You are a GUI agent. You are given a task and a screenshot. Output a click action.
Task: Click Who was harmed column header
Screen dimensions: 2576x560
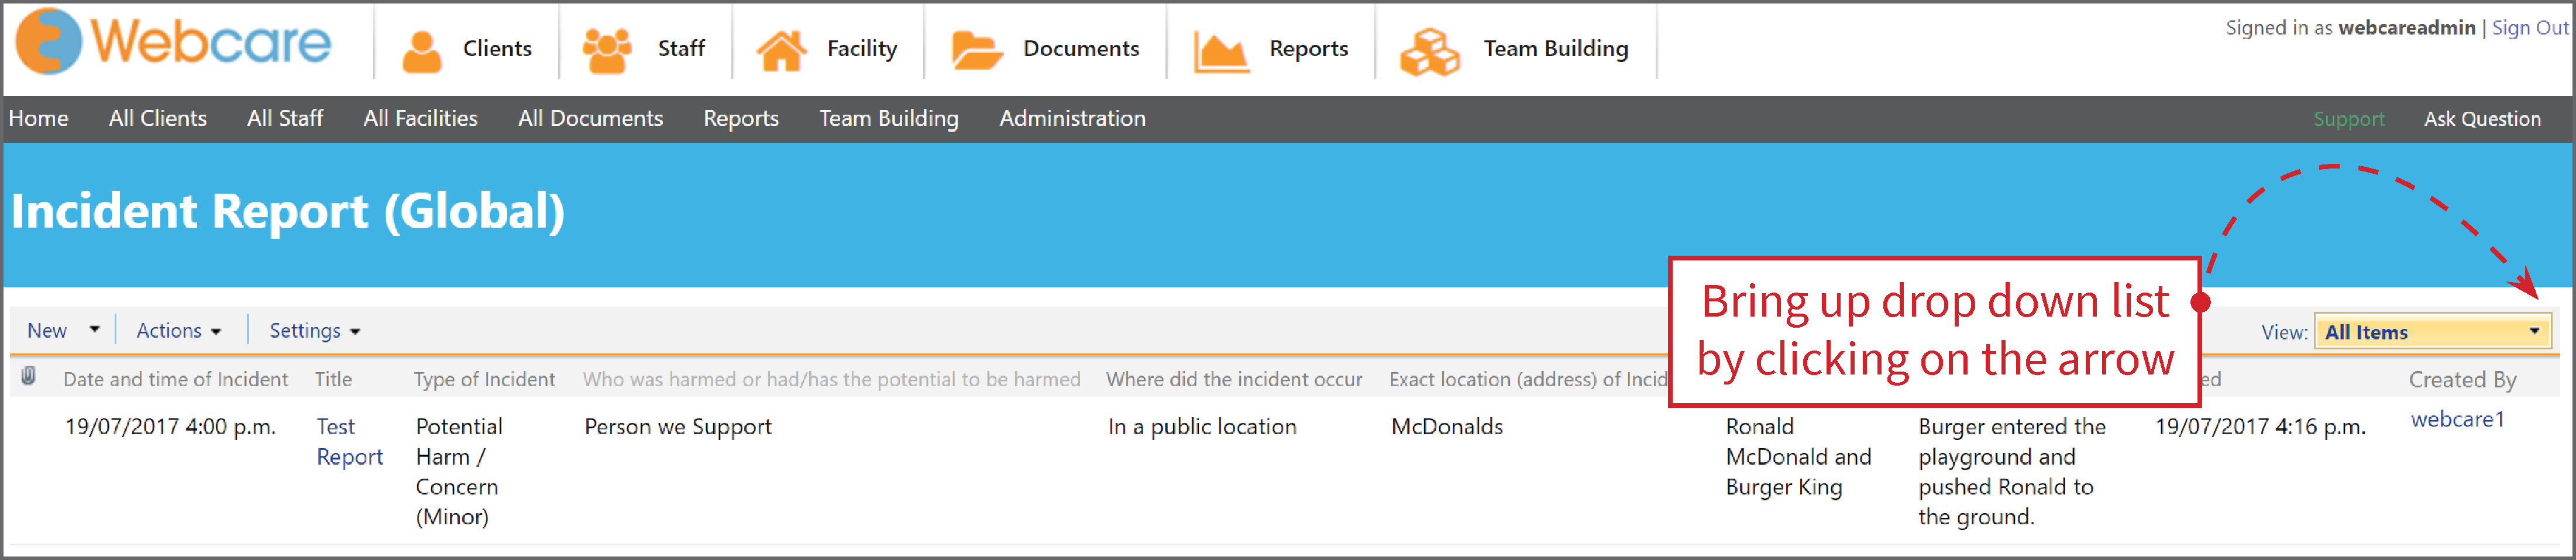[x=831, y=379]
